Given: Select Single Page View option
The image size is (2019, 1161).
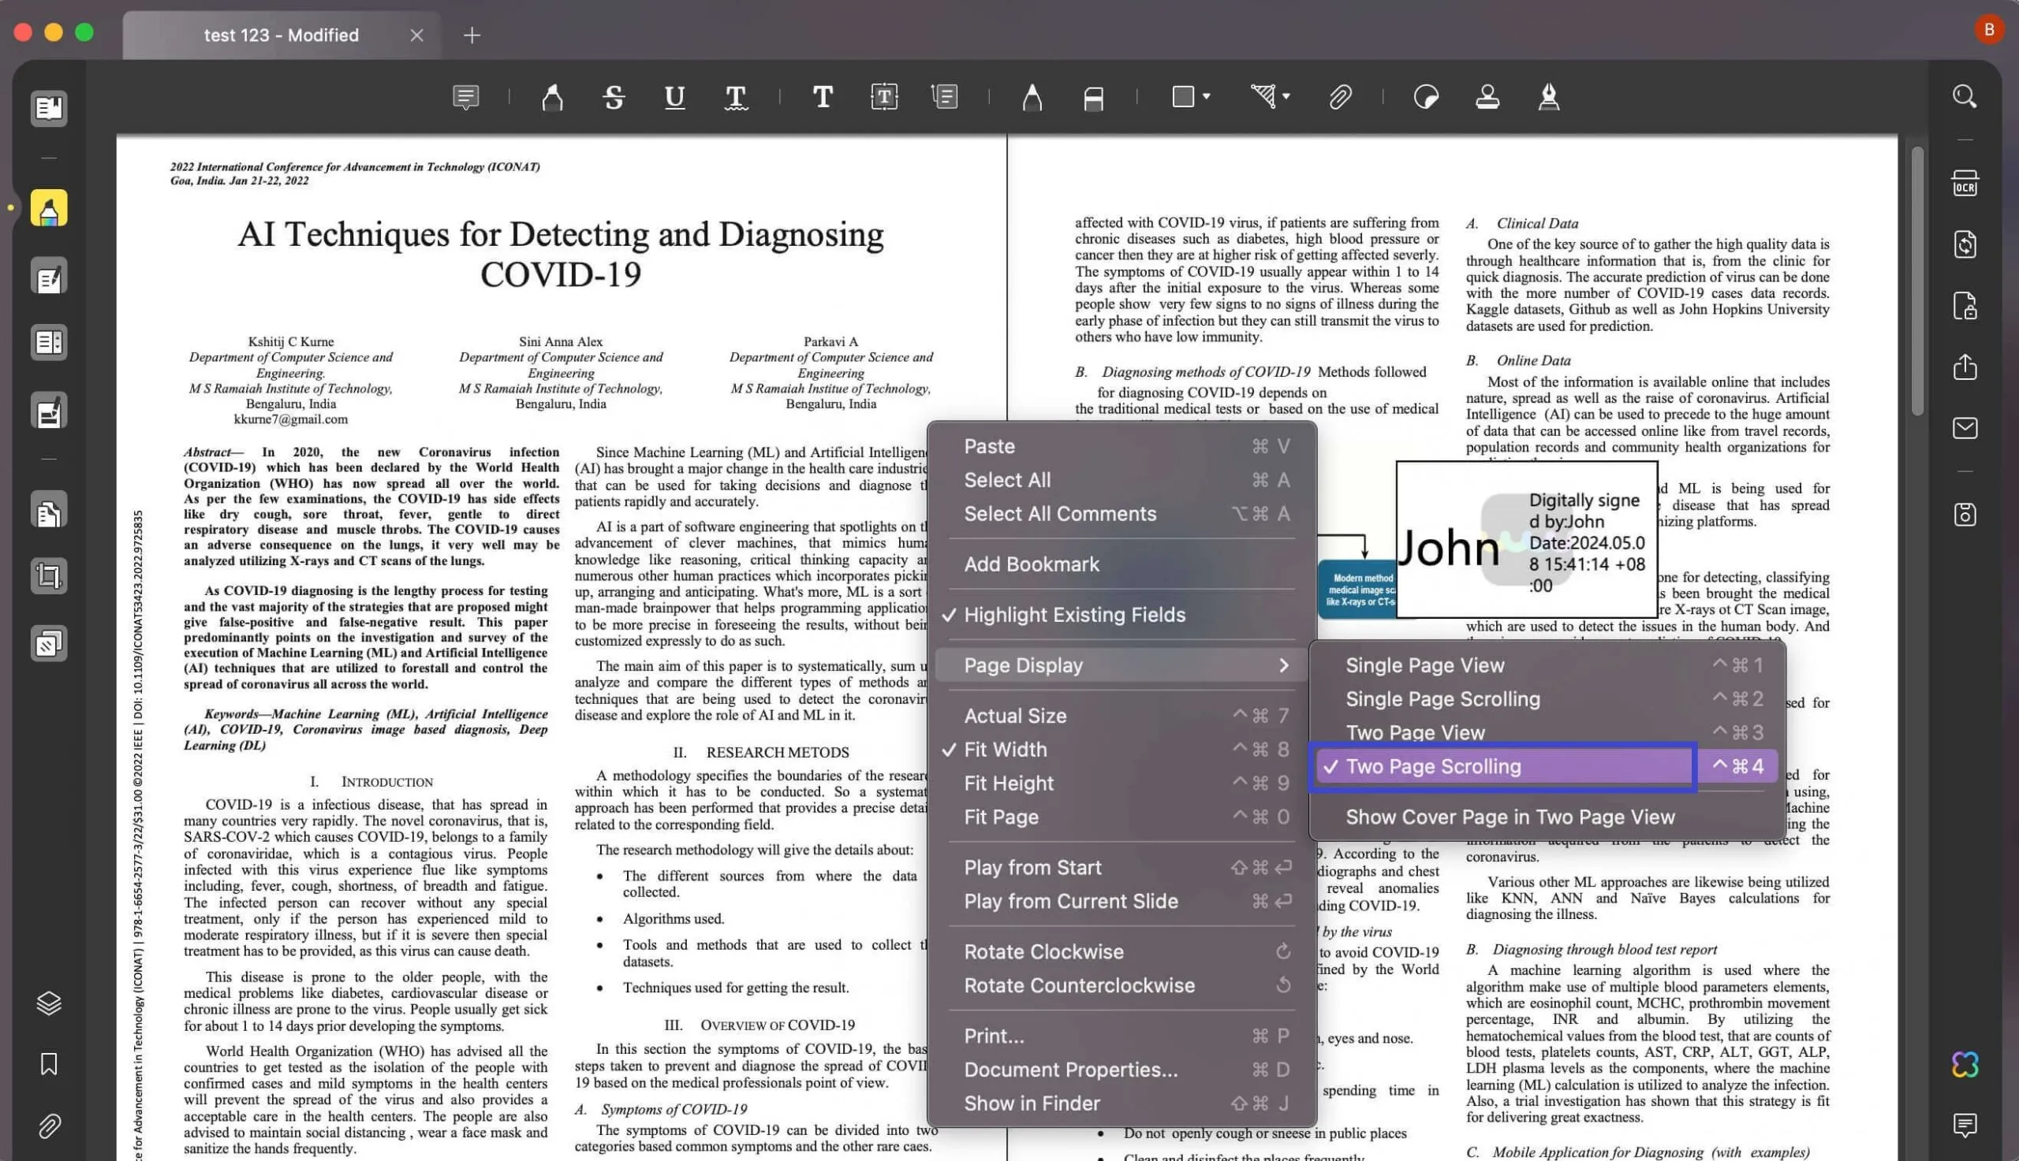Looking at the screenshot, I should coord(1425,665).
